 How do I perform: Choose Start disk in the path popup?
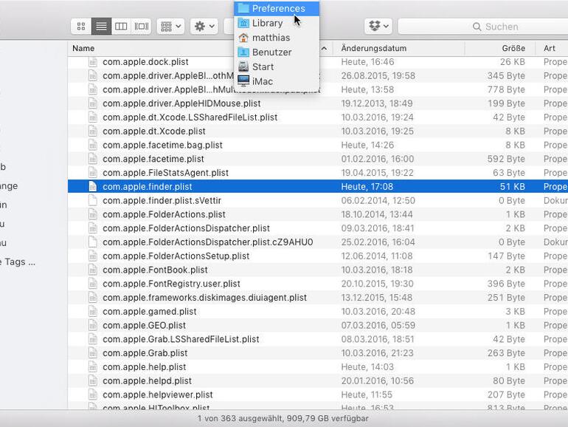pyautogui.click(x=277, y=66)
